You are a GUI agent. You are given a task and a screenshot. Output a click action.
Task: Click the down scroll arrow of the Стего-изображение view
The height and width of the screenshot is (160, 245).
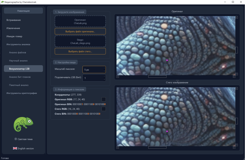point(236,145)
